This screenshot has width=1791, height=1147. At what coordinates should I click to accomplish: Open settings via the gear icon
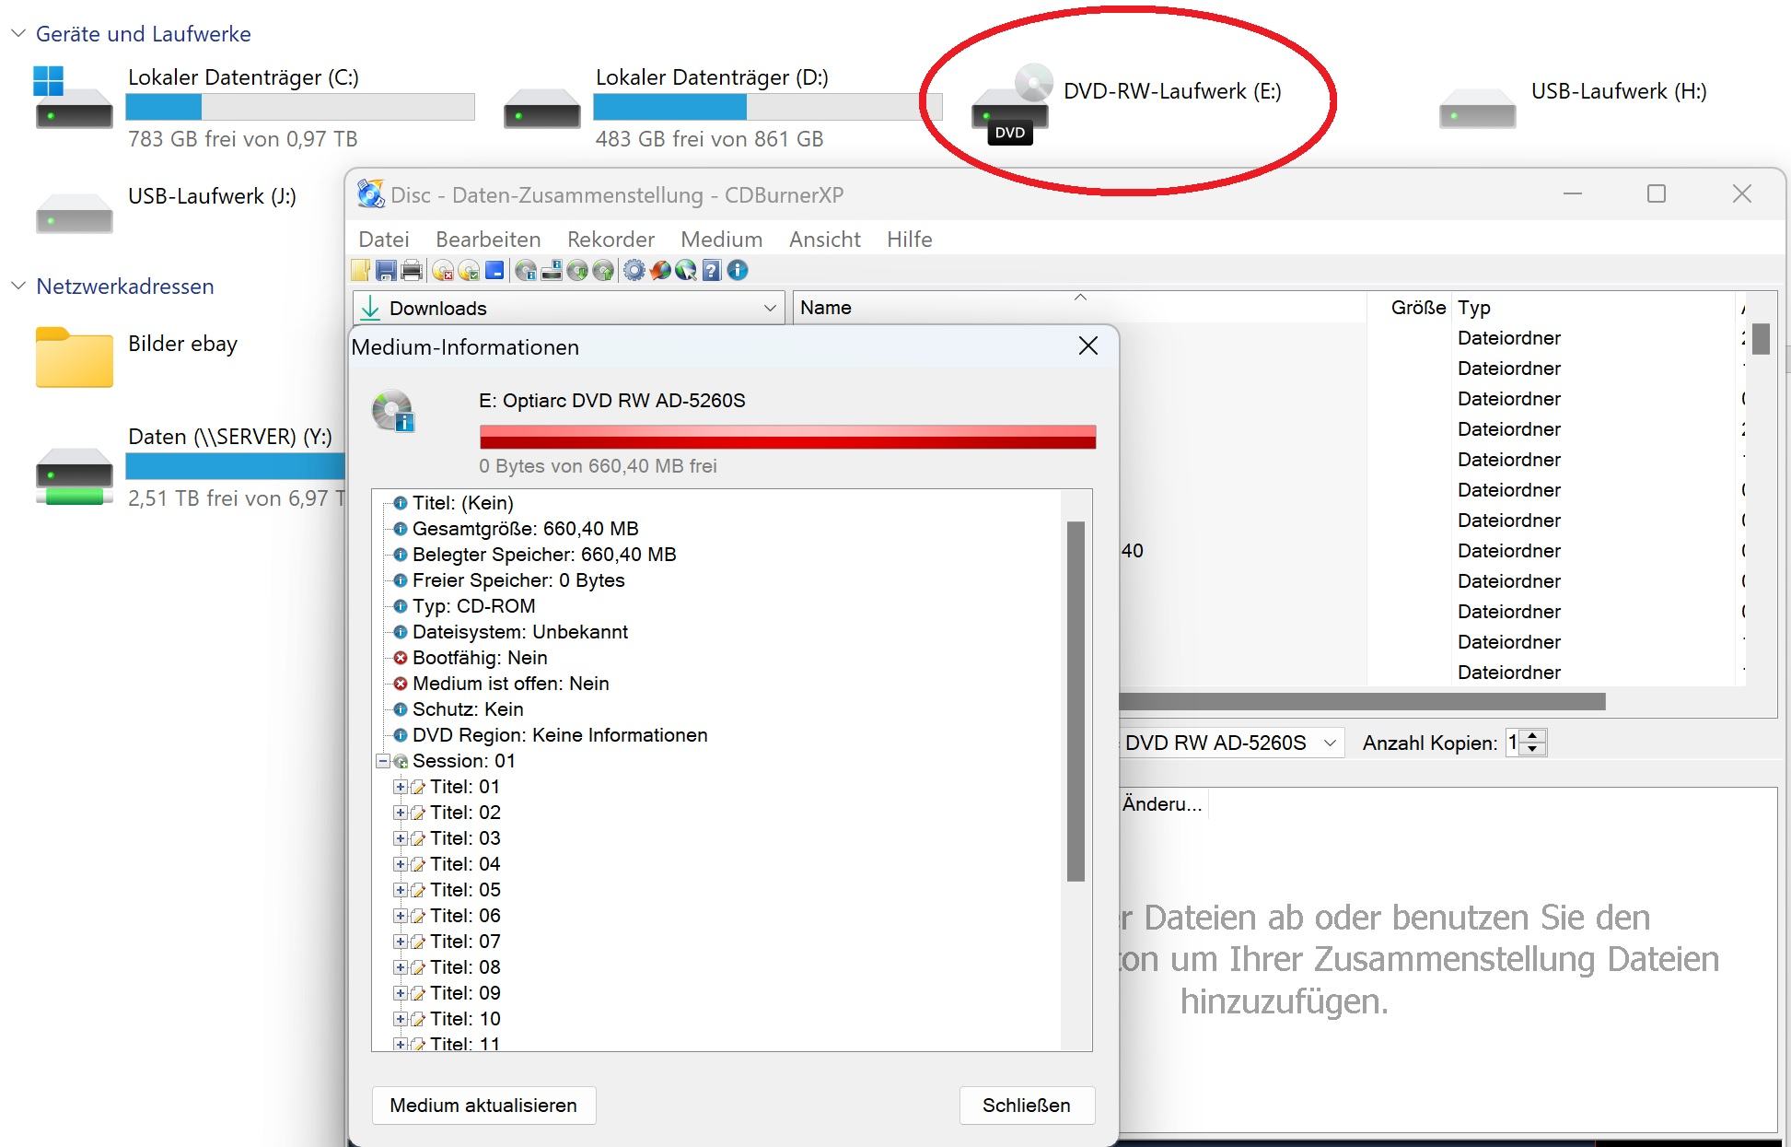tap(634, 270)
